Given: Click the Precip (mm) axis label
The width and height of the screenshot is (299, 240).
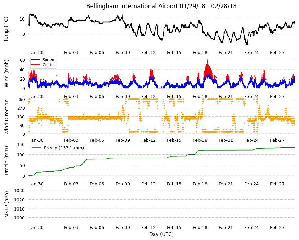Looking at the screenshot, I should [x=7, y=160].
